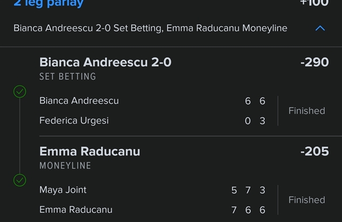Click the green checkmark for the Raducanu leg
Viewport: 342px width, 222px height.
pos(20,180)
